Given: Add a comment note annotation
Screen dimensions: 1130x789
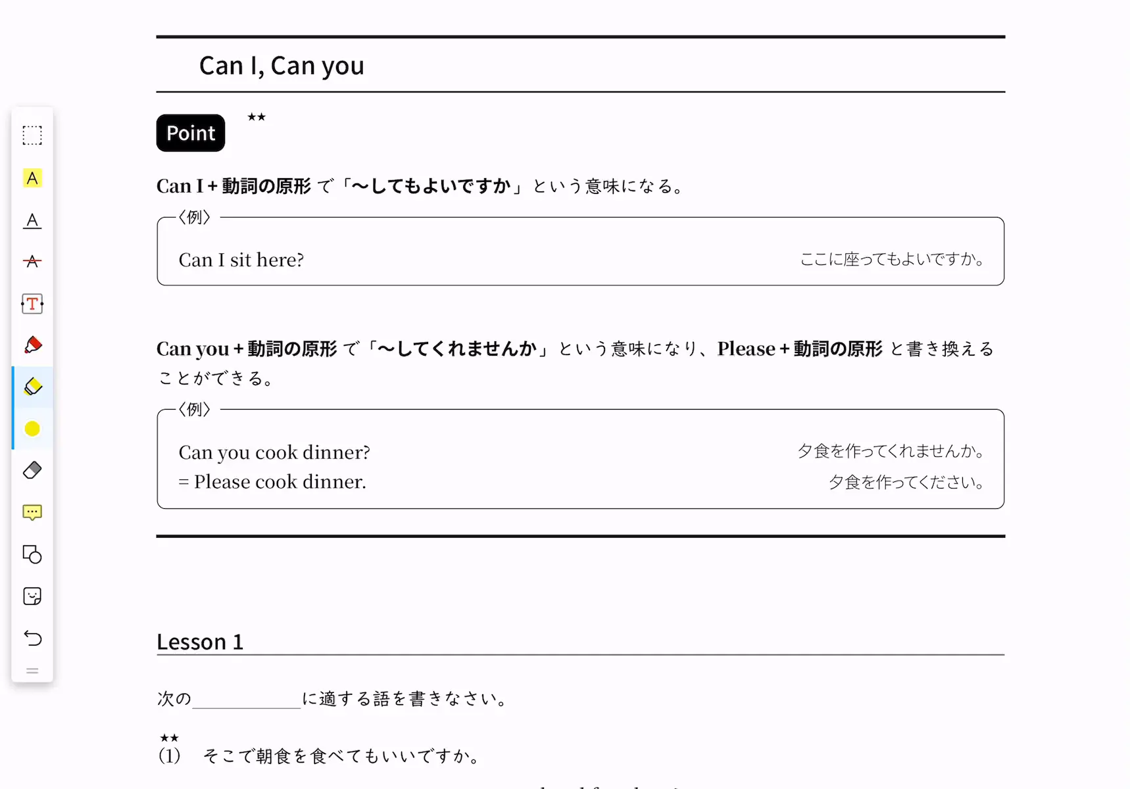Looking at the screenshot, I should point(32,512).
